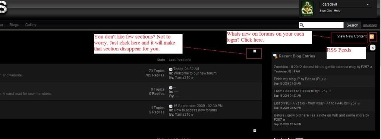
Task: Open the external link icon after Yama310 in first row
Action: 192,78
